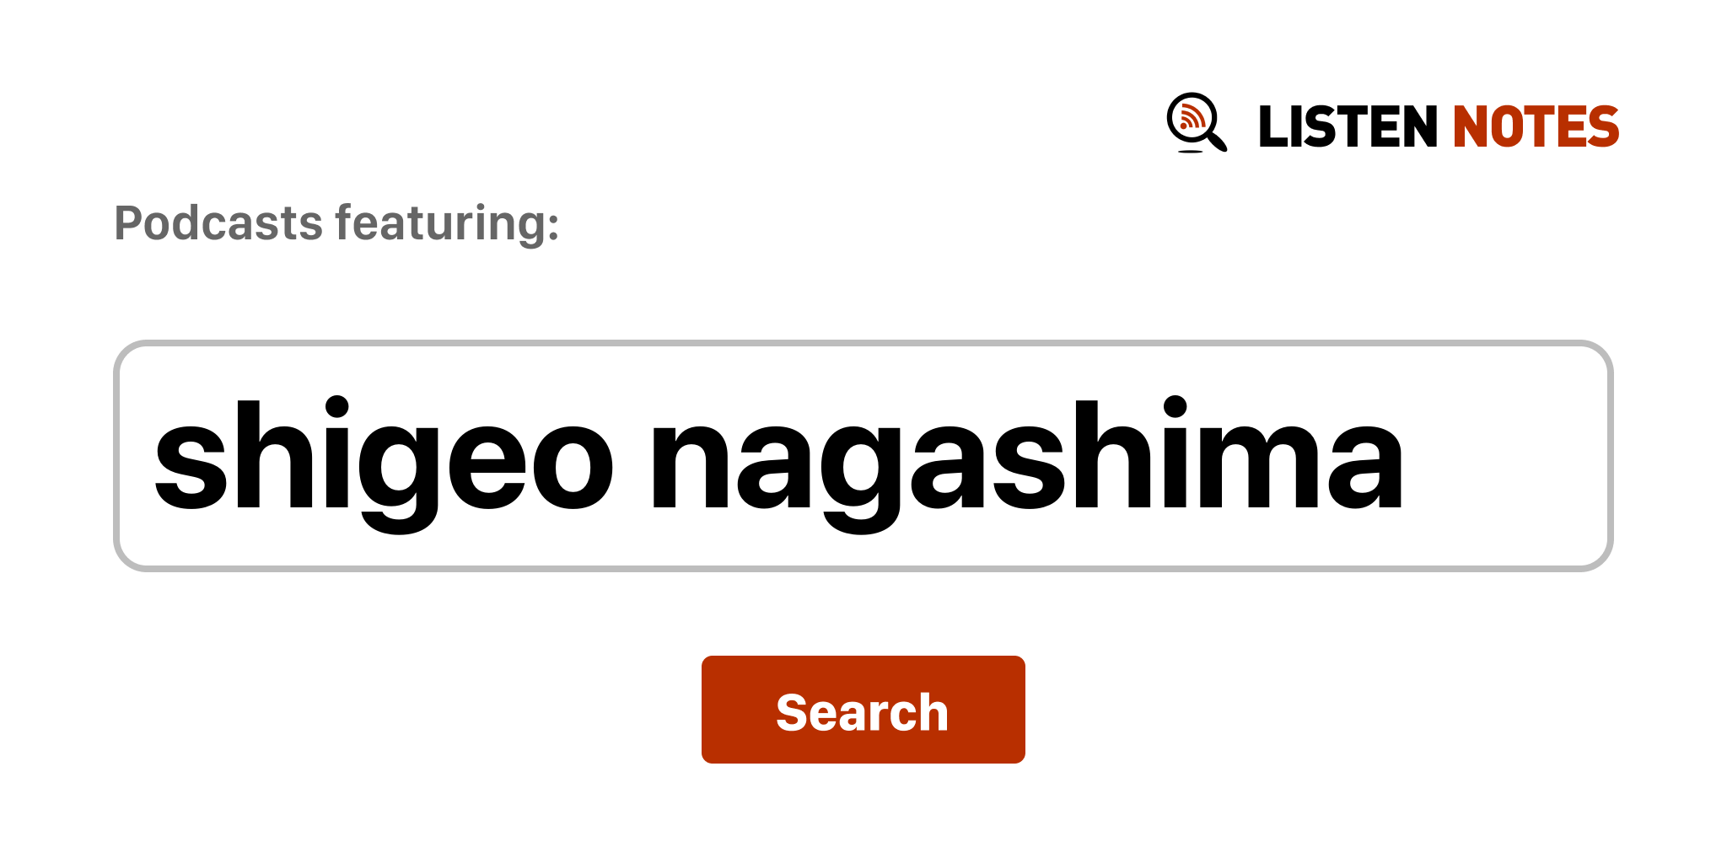The width and height of the screenshot is (1727, 863).
Task: Click the red Search button
Action: (863, 710)
